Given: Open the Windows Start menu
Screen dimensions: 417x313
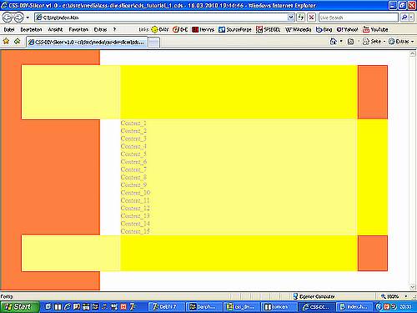Looking at the screenshot, I should (19, 306).
